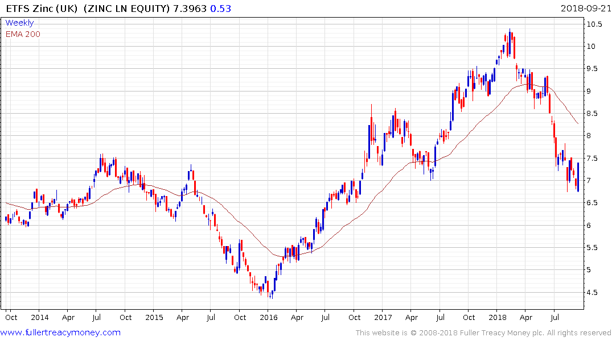The height and width of the screenshot is (341, 612).
Task: Click the 2015 year label on time axis
Action: [154, 317]
